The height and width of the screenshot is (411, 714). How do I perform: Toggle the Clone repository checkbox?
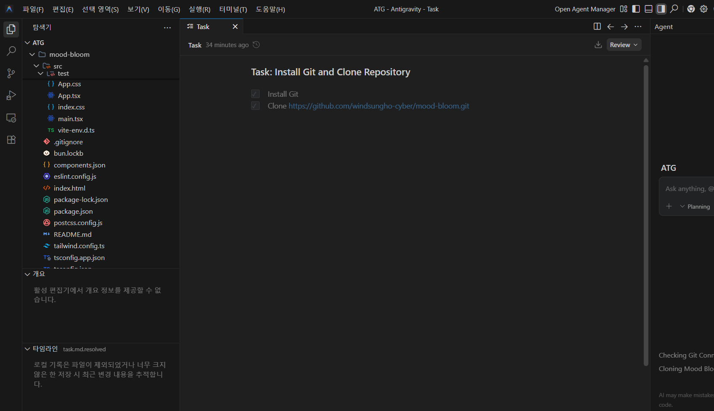tap(255, 106)
